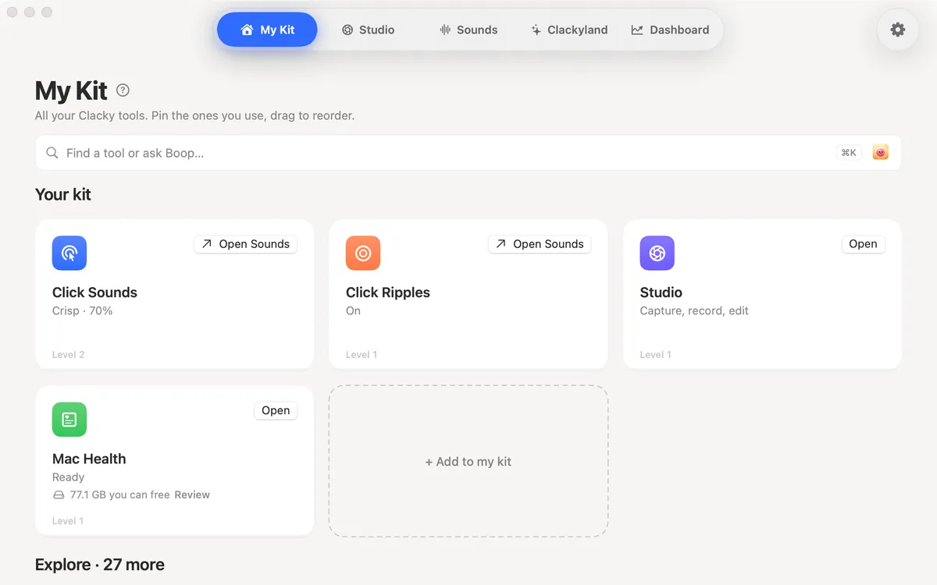
Task: Click the help question mark beside My Kit
Action: tap(123, 90)
